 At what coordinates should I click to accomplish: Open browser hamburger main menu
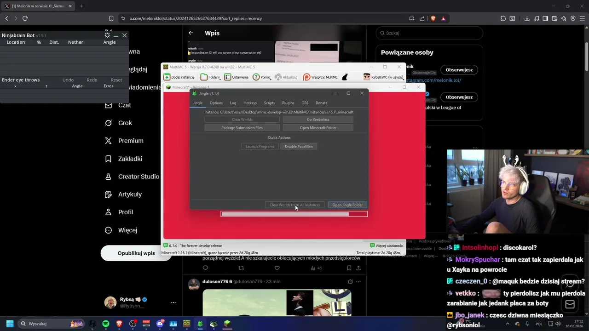click(582, 18)
